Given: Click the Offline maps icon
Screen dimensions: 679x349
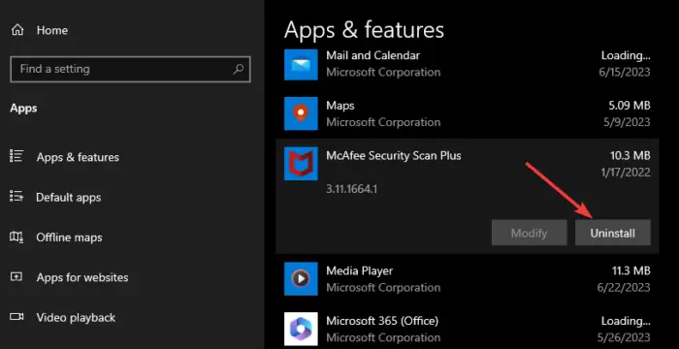Looking at the screenshot, I should click(x=16, y=237).
